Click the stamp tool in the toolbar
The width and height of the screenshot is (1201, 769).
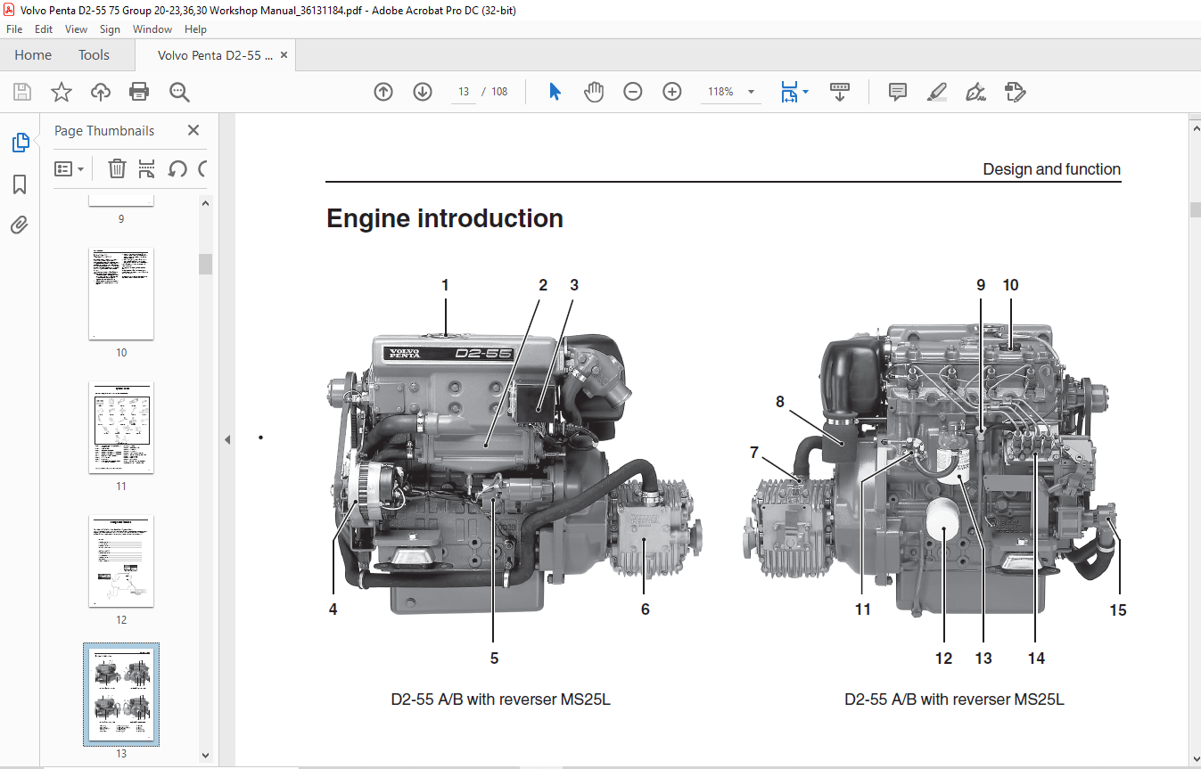[1016, 92]
